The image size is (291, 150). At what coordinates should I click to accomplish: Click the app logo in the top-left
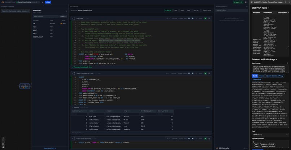click(3, 2)
